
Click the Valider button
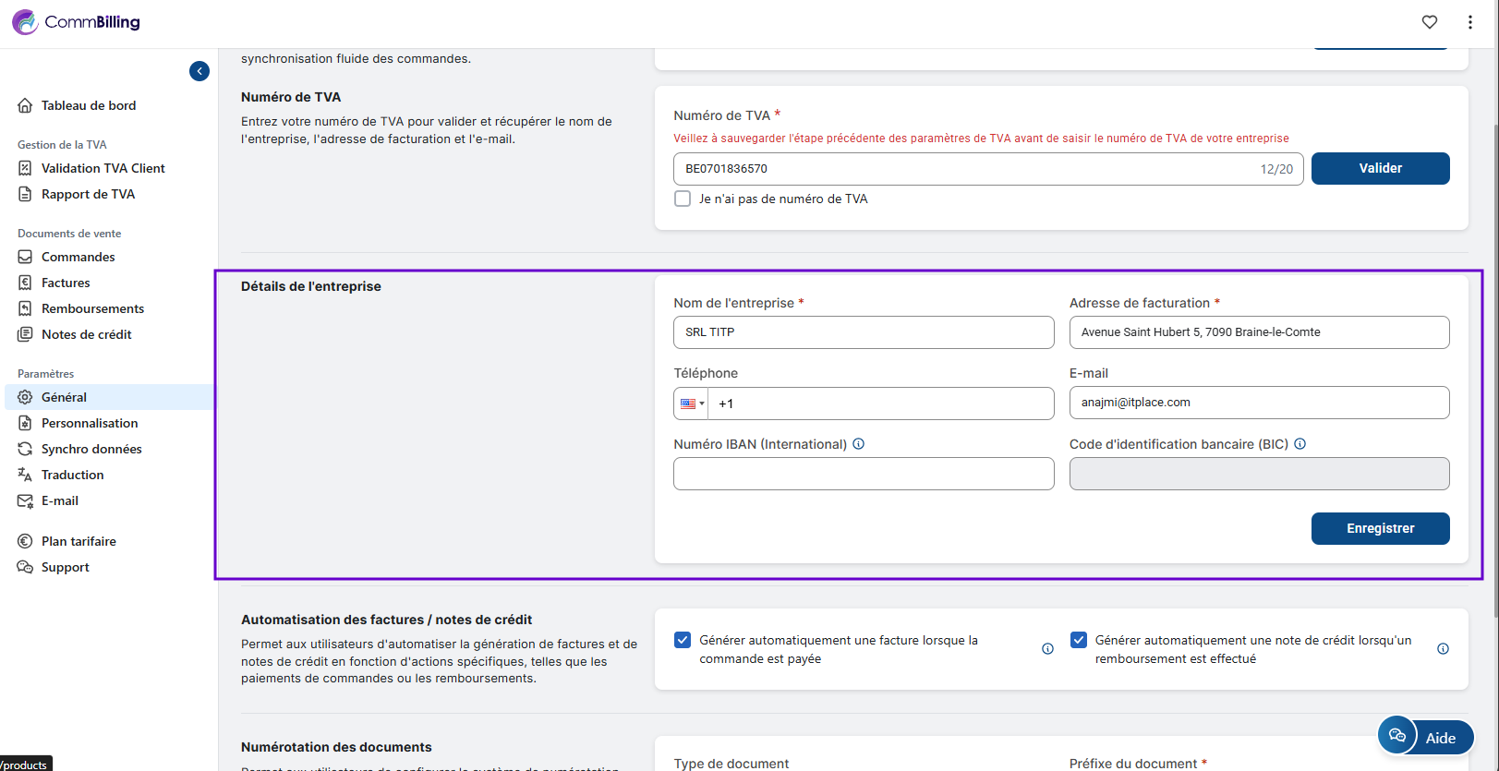(1380, 168)
